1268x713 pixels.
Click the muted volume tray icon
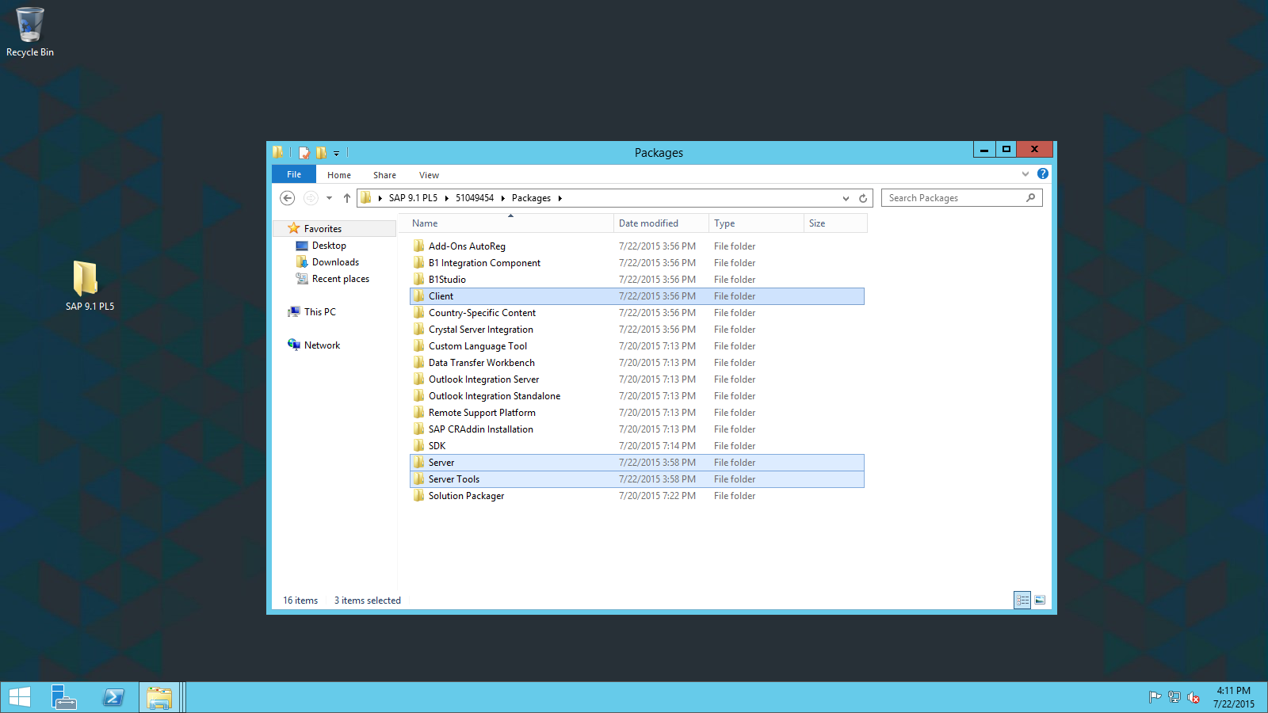(x=1194, y=697)
